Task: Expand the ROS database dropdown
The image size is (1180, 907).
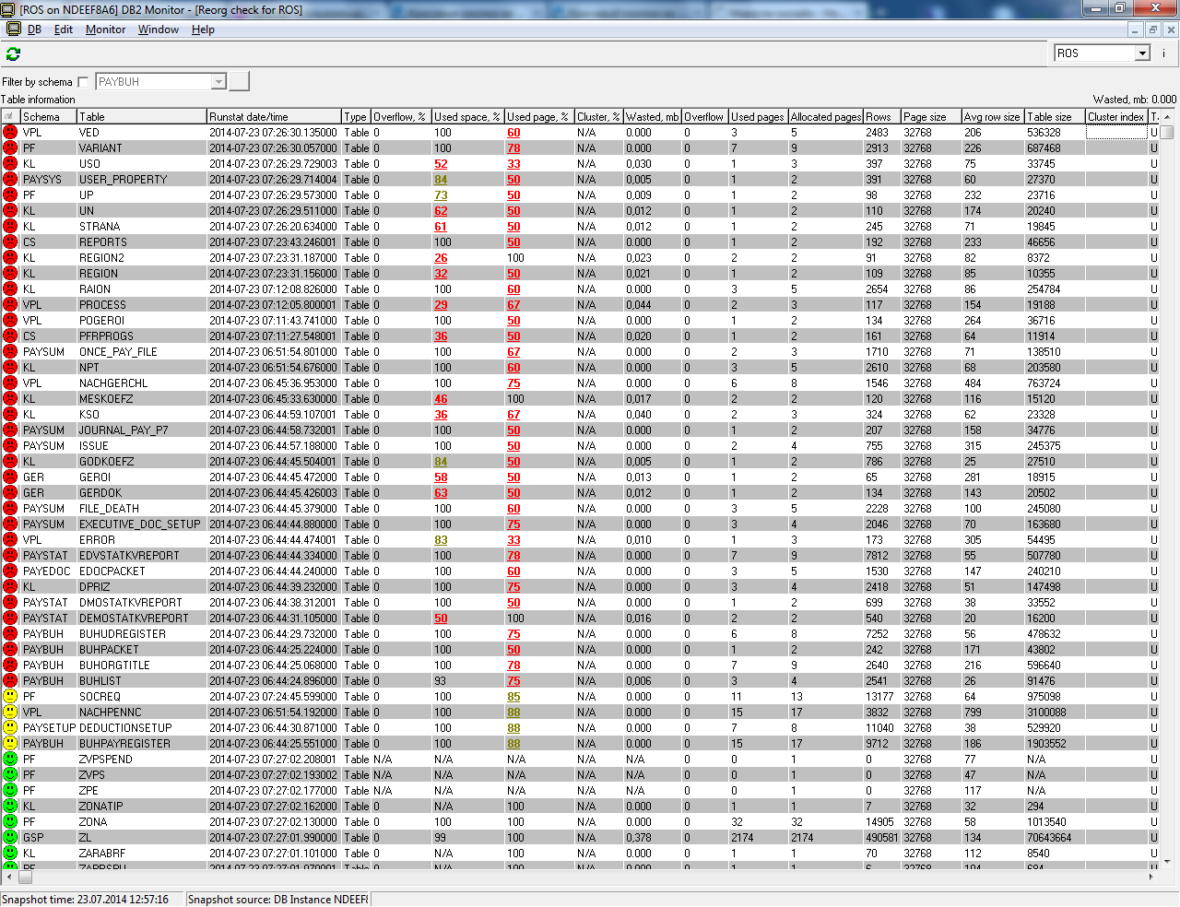Action: (x=1142, y=53)
